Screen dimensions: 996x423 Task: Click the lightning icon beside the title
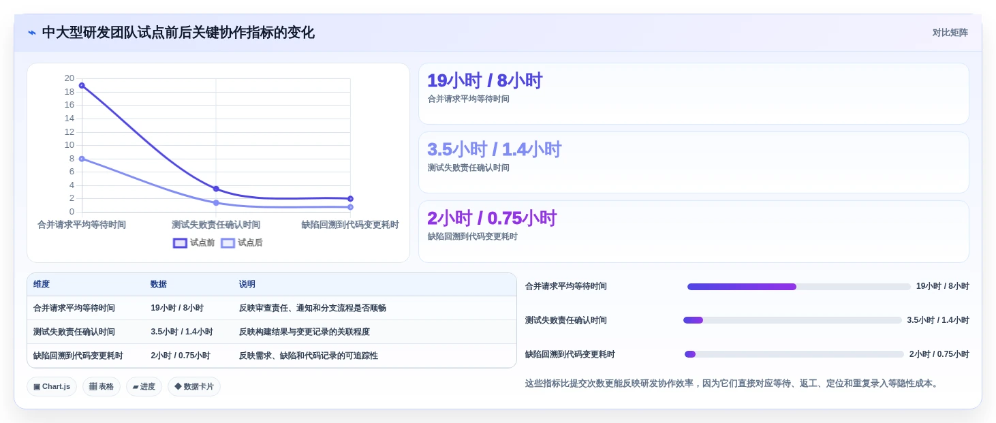tap(32, 33)
